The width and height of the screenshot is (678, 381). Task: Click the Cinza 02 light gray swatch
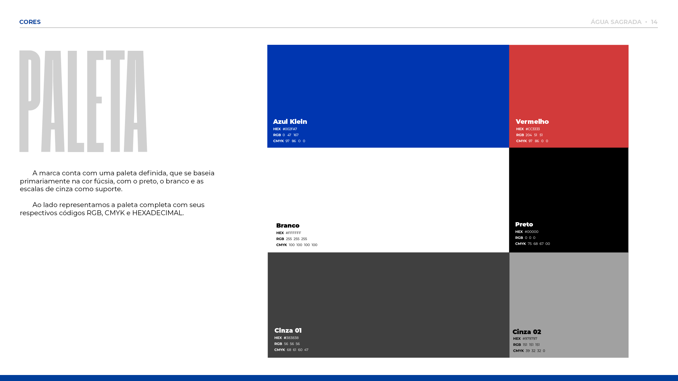tap(569, 305)
